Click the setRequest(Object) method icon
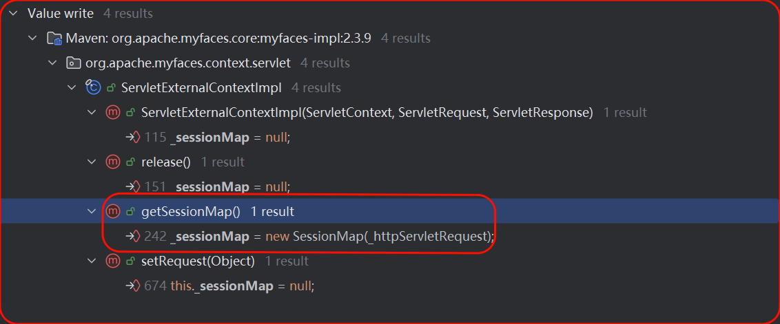780x324 pixels. [112, 261]
